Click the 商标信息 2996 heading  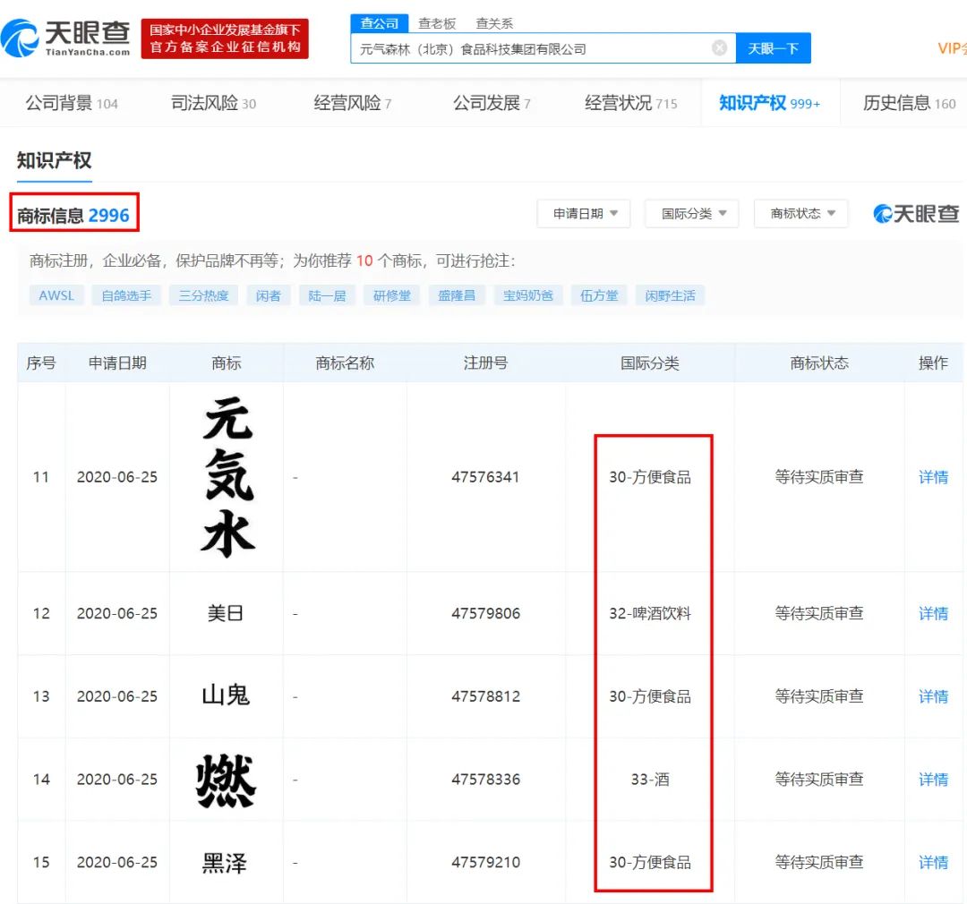[73, 215]
